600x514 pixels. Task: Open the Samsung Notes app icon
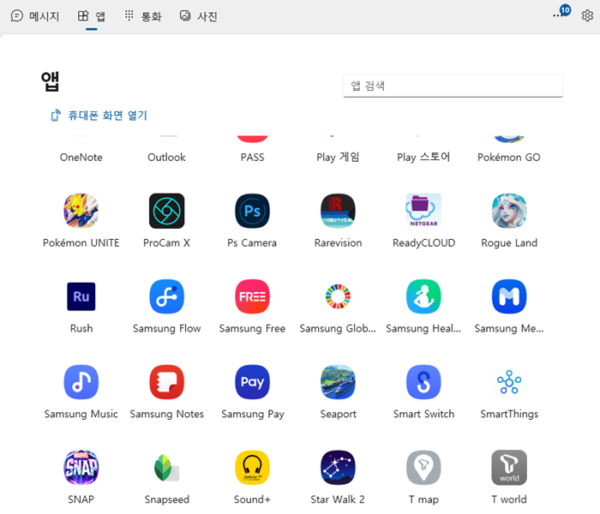166,382
